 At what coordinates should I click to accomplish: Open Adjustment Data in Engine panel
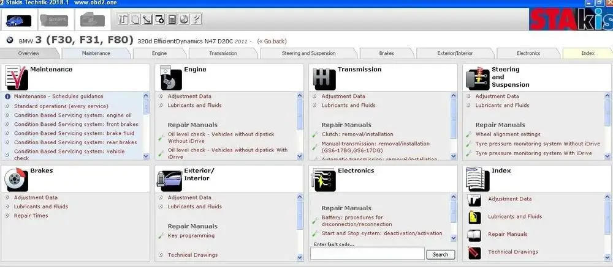pyautogui.click(x=189, y=97)
